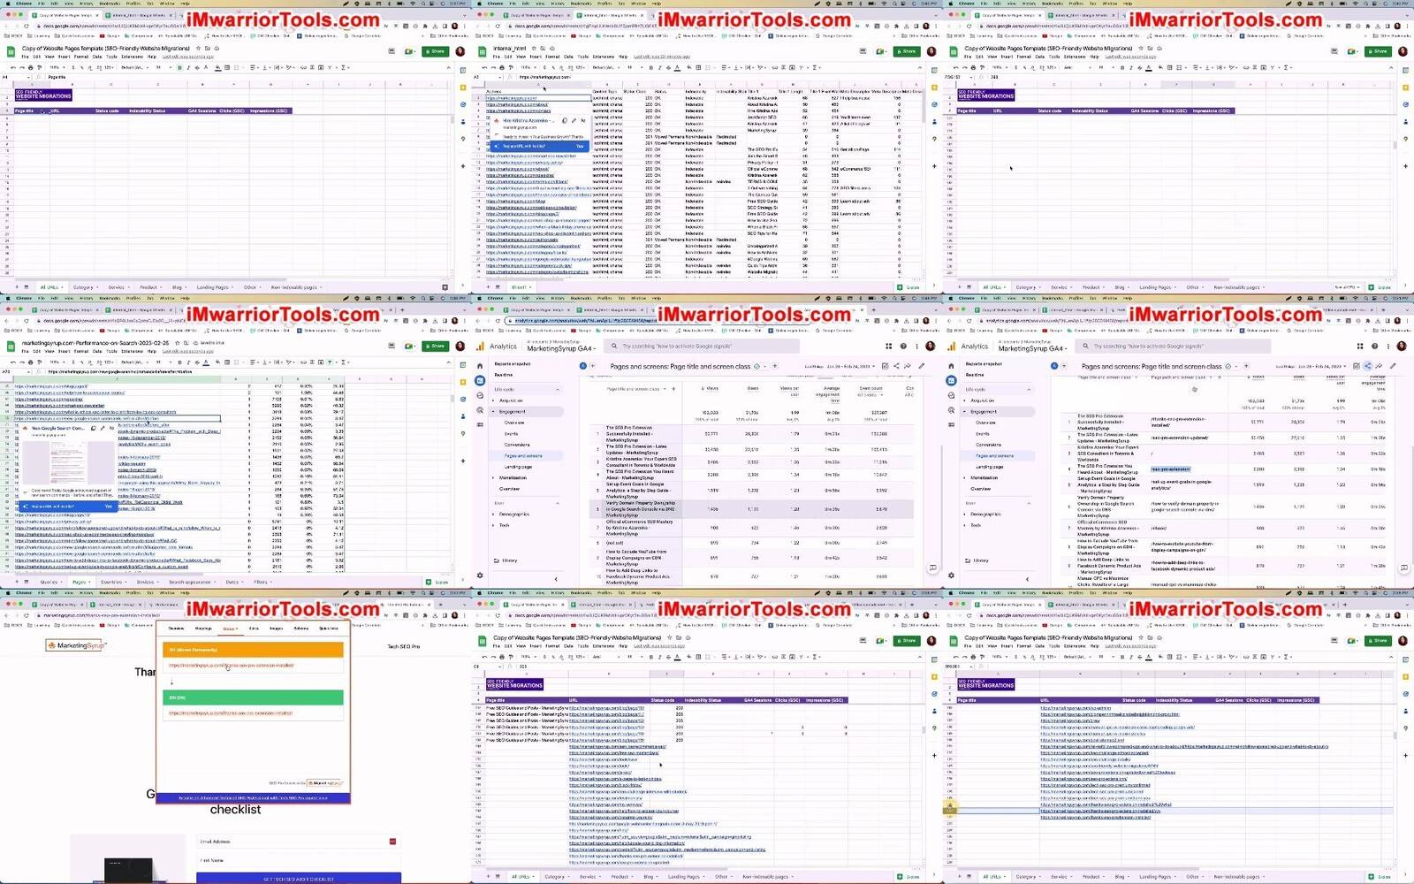This screenshot has width=1414, height=884.
Task: Open apps grid icon, Analytics window showing page paths
Action: point(1360,347)
